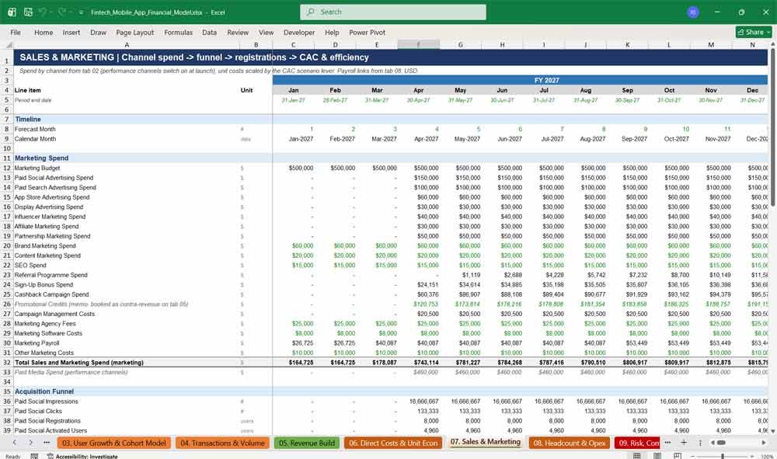Click the zoom in plus button
Screen dimensions: 777x459
click(x=752, y=456)
